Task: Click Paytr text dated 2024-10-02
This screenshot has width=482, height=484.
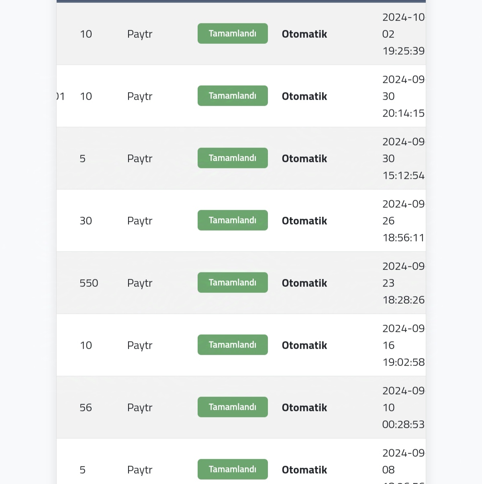Action: click(140, 35)
